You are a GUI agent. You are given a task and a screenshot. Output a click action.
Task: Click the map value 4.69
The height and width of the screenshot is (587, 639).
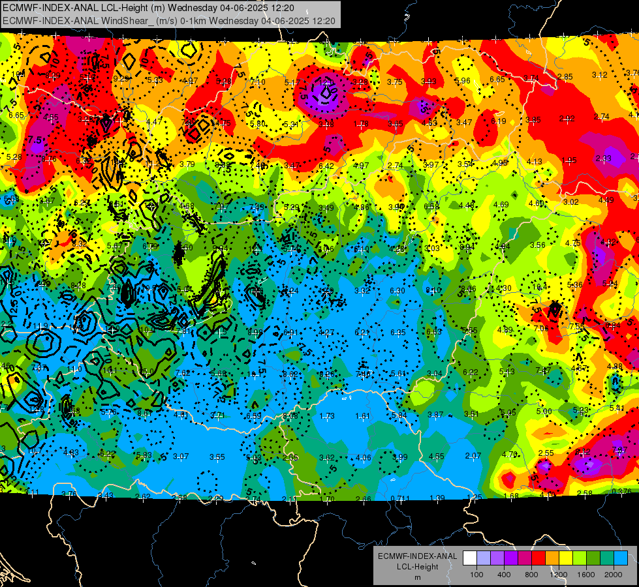pos(501,205)
